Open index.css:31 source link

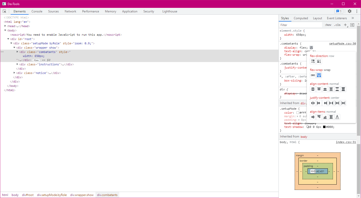(346, 142)
